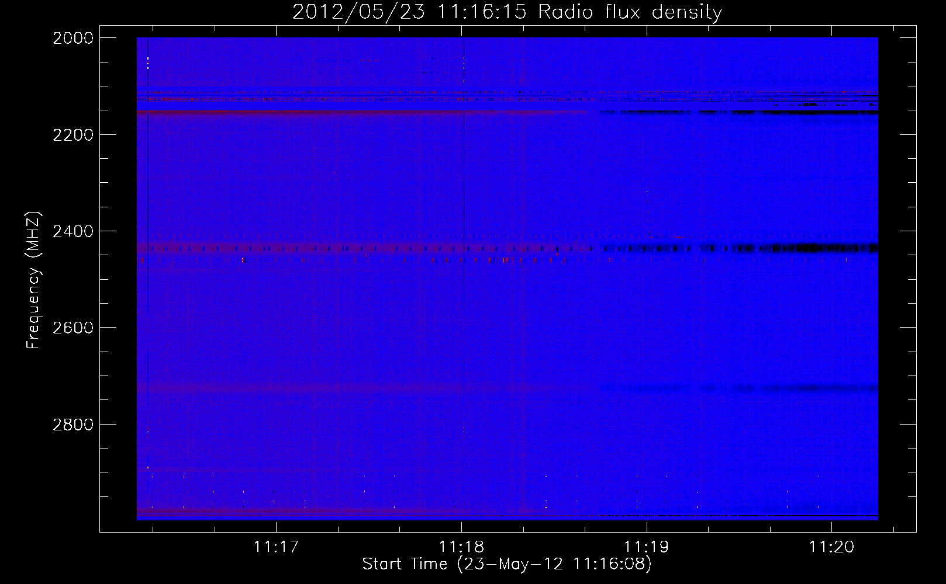Click the '2800' frequency axis label
Viewport: 946px width, 584px height.
pyautogui.click(x=73, y=425)
